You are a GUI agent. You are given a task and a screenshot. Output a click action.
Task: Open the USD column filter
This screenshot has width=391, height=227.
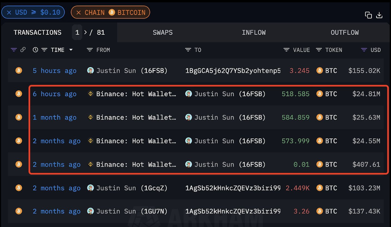click(364, 50)
